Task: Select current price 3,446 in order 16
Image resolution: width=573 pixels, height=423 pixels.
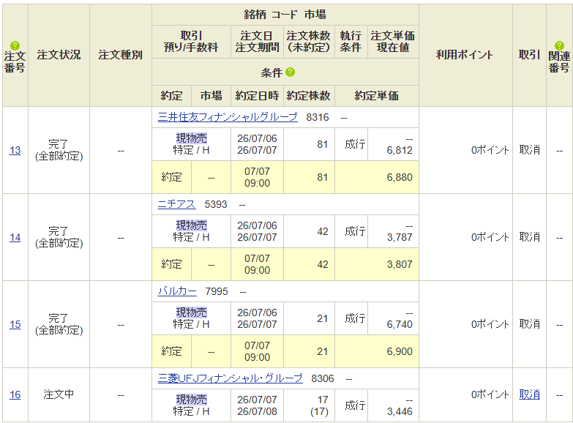Action: [400, 411]
